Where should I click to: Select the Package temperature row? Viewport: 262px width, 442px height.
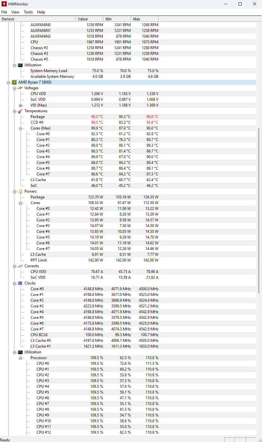128,117
